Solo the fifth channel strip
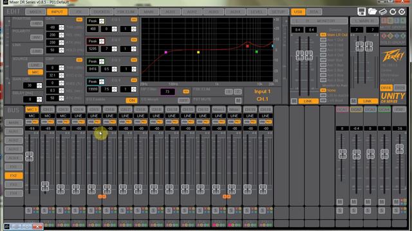This screenshot has width=412, height=231. pos(91,210)
